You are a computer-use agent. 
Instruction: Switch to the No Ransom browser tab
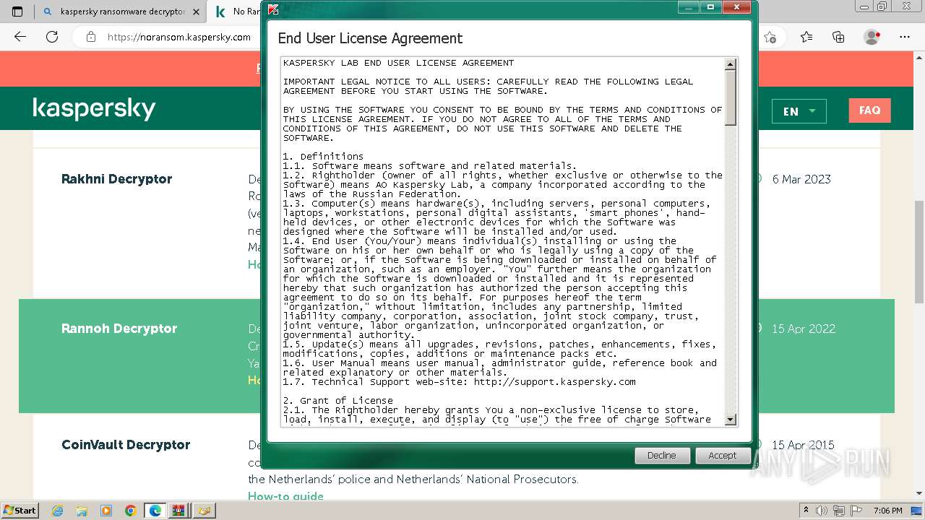[238, 12]
